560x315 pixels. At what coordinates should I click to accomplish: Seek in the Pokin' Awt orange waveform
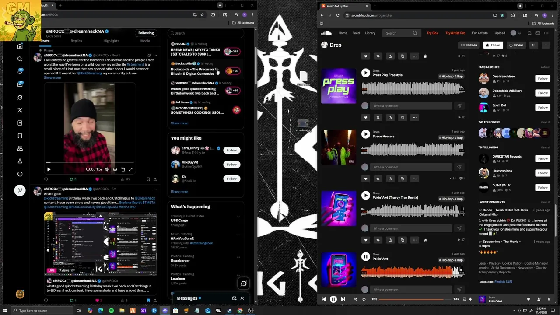(x=413, y=272)
